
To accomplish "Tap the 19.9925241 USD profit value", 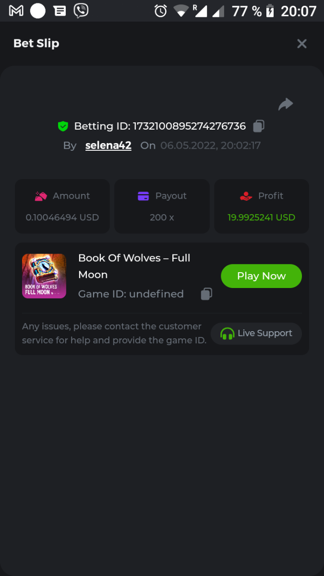I will [261, 217].
